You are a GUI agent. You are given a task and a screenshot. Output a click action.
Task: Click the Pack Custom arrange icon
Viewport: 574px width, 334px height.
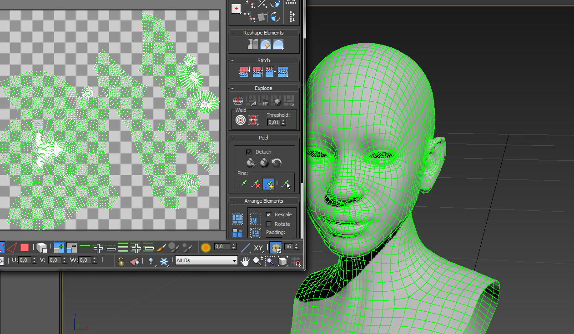click(237, 219)
